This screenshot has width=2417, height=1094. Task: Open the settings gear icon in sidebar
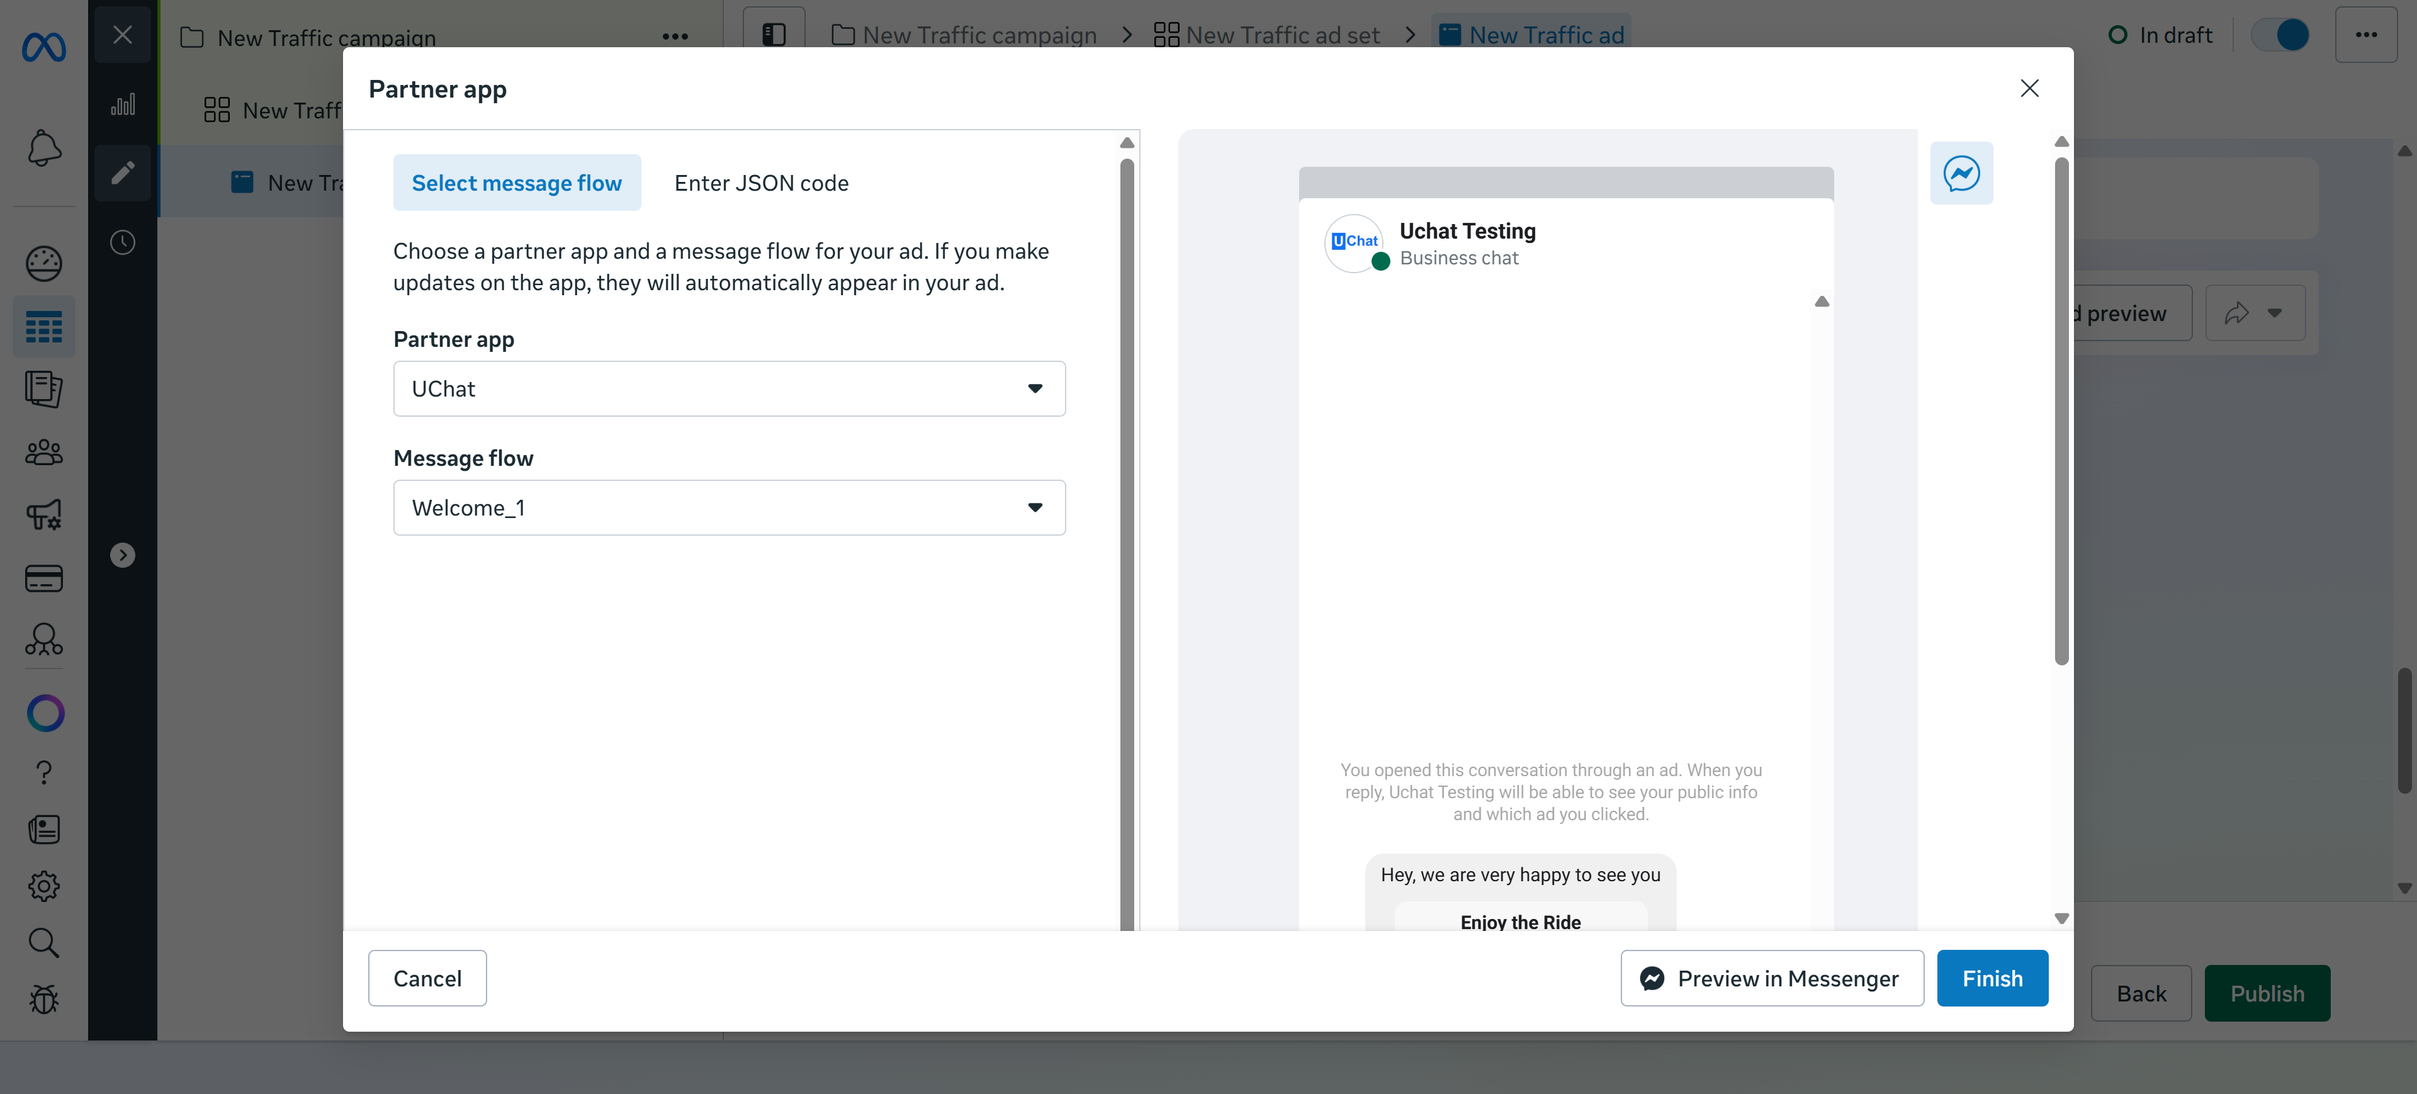pos(43,886)
